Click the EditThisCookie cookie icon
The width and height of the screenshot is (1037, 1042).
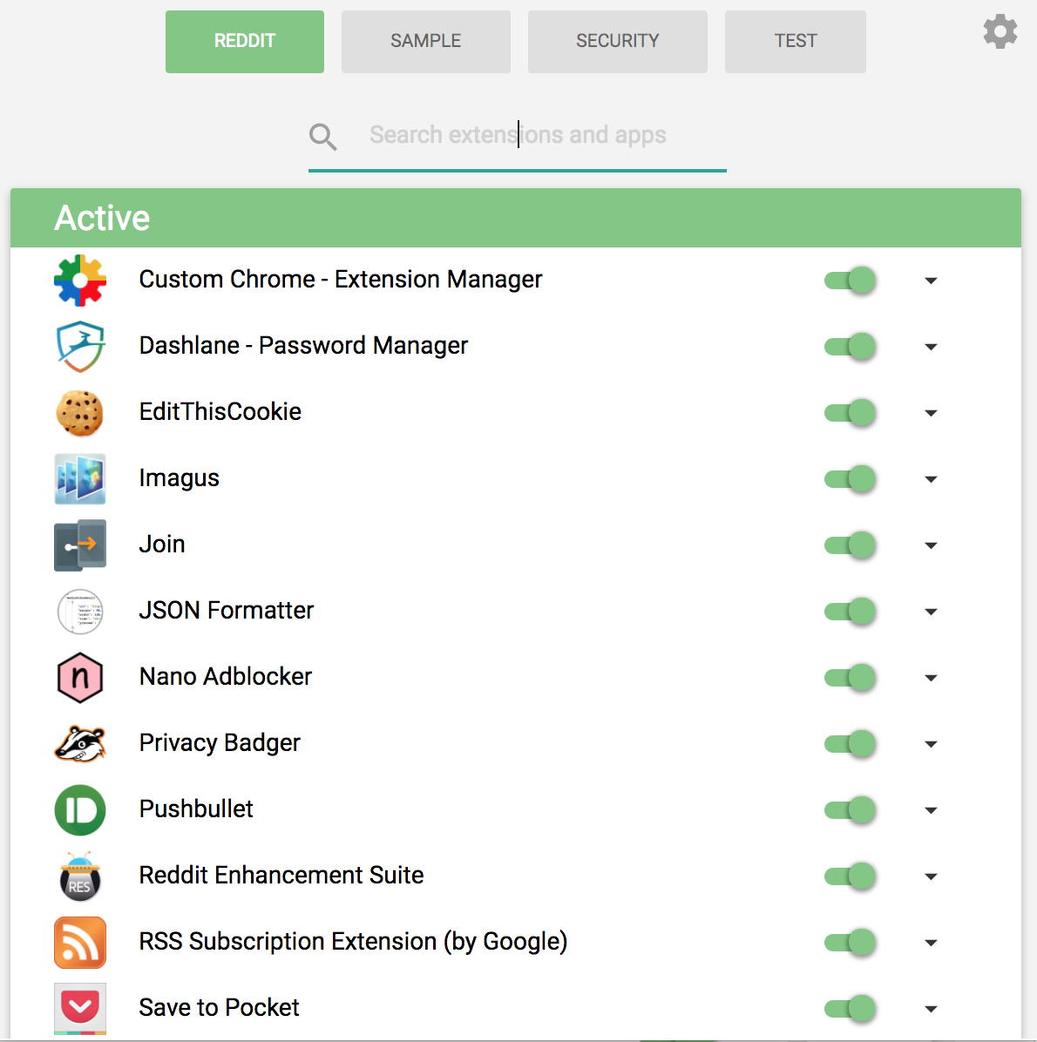[80, 413]
